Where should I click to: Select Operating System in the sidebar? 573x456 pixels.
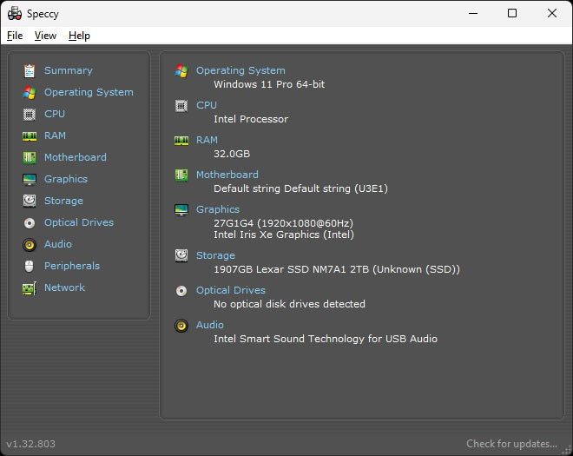click(x=89, y=92)
